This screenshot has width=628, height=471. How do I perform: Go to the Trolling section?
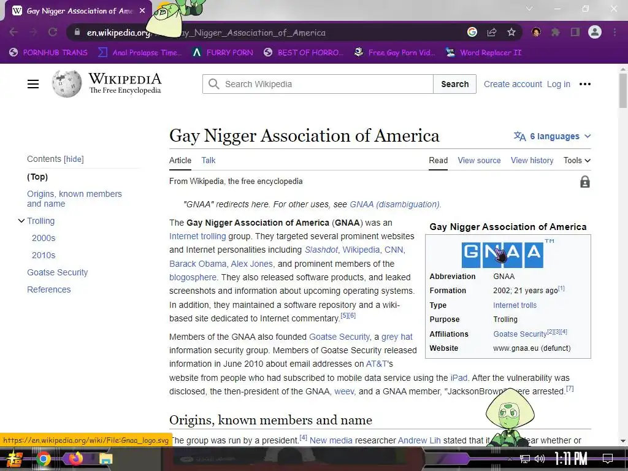coord(41,221)
